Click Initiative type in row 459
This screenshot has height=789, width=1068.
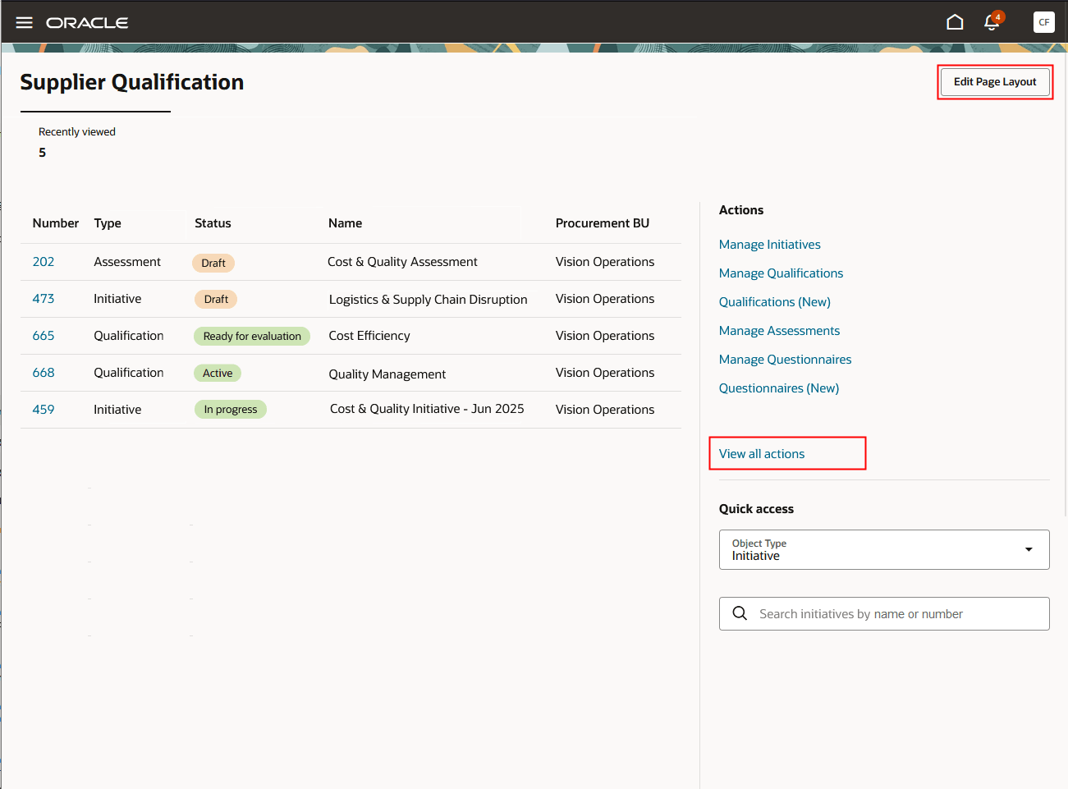tap(117, 410)
